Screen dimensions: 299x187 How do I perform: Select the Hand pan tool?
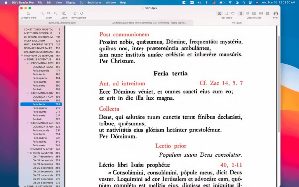[233, 13]
